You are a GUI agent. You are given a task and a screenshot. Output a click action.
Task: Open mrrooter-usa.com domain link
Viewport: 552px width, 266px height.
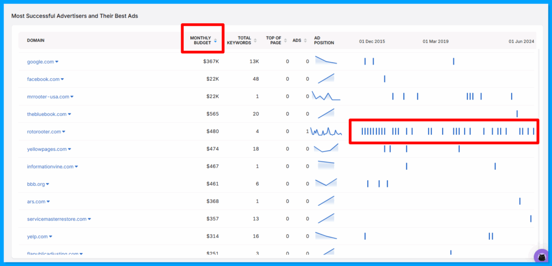click(x=48, y=96)
